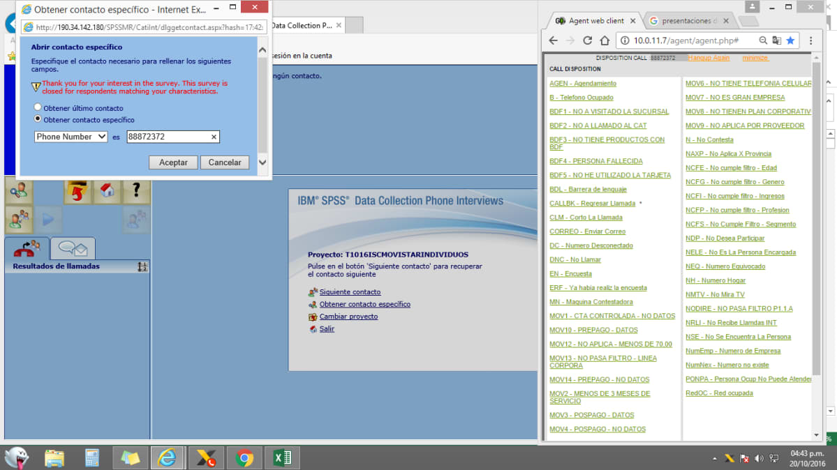Select NumNex - Numero no existe disposition
Image resolution: width=837 pixels, height=470 pixels.
pos(727,365)
